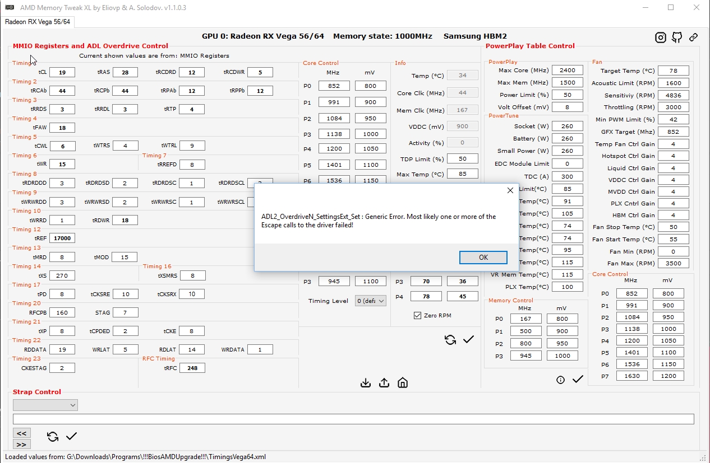The width and height of the screenshot is (710, 463).
Task: Click the tFAW timing field
Action: (62, 128)
